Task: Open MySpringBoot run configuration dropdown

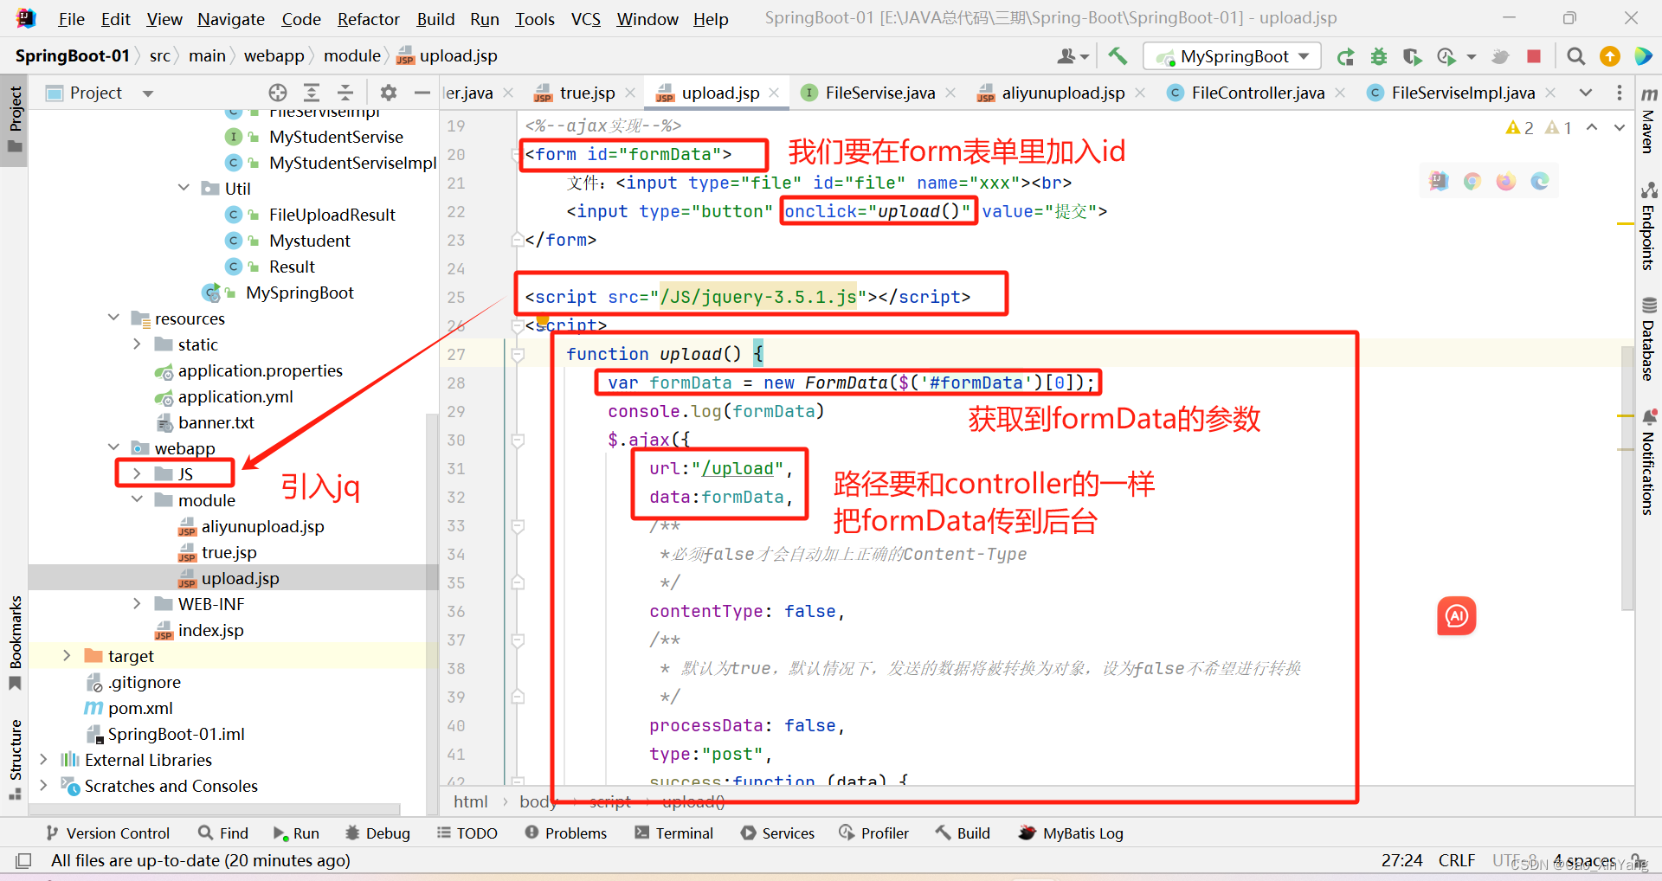Action: [x=1233, y=56]
